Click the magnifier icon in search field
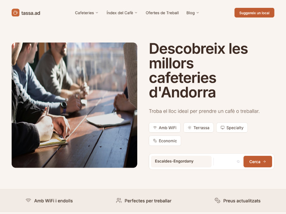Screen dimensions: 286x214 coord(238,162)
